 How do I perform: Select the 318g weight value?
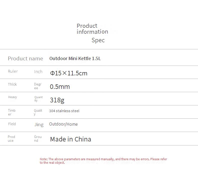coord(57,100)
